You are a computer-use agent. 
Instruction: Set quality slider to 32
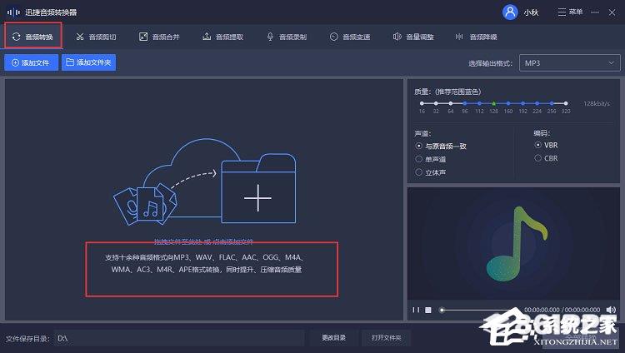436,103
